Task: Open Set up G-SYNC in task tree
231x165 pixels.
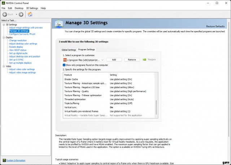Action: (x=17, y=60)
